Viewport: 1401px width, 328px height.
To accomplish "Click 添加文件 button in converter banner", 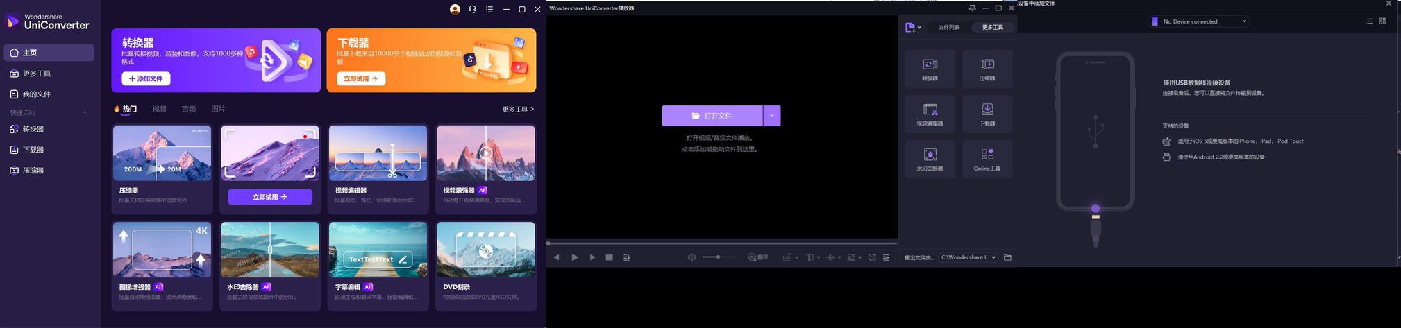I will (146, 79).
